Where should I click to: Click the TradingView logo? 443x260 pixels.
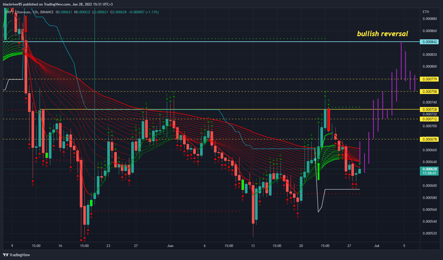(x=16, y=255)
